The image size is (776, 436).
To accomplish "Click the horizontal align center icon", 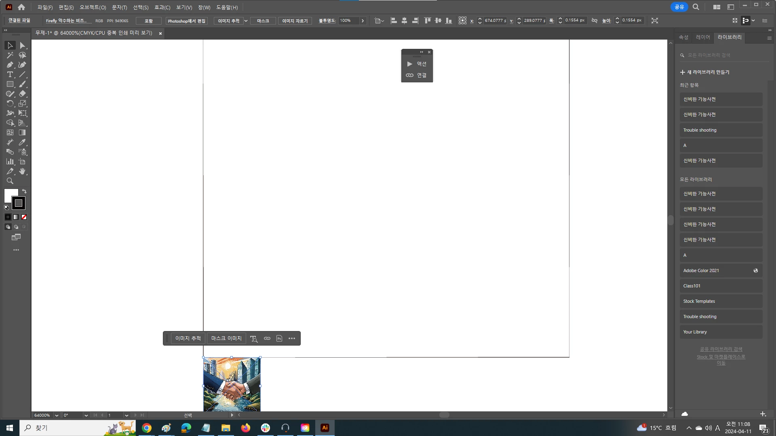I will pyautogui.click(x=404, y=21).
